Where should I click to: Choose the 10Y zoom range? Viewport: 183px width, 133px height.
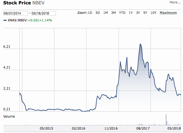coord(153,13)
